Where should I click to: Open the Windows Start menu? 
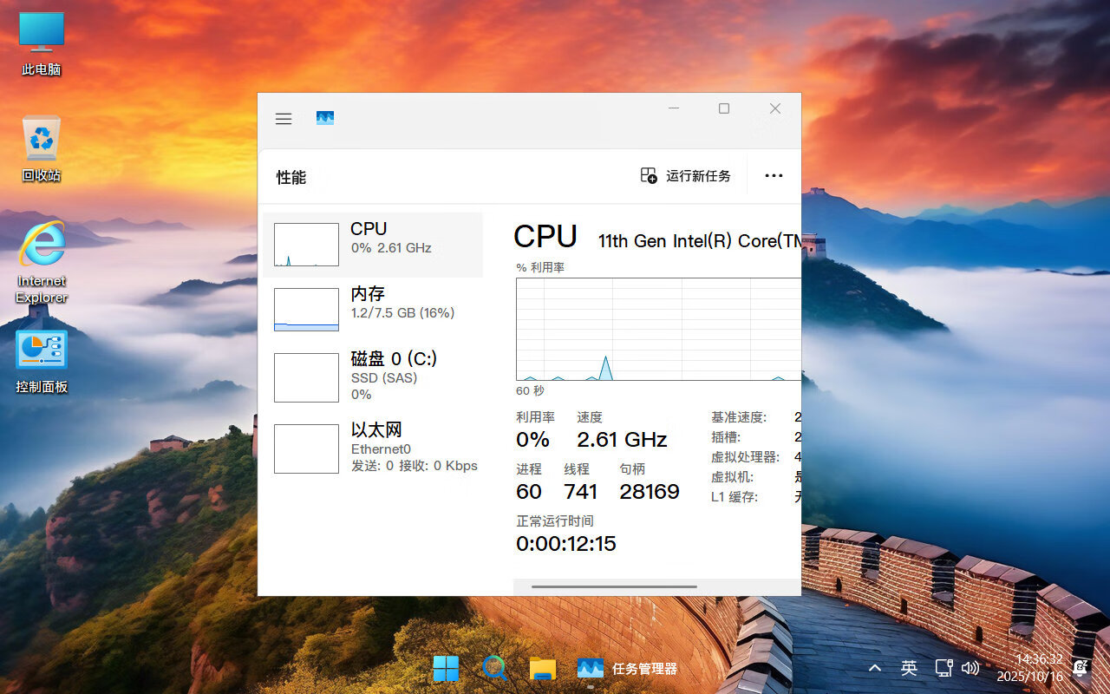(x=446, y=668)
